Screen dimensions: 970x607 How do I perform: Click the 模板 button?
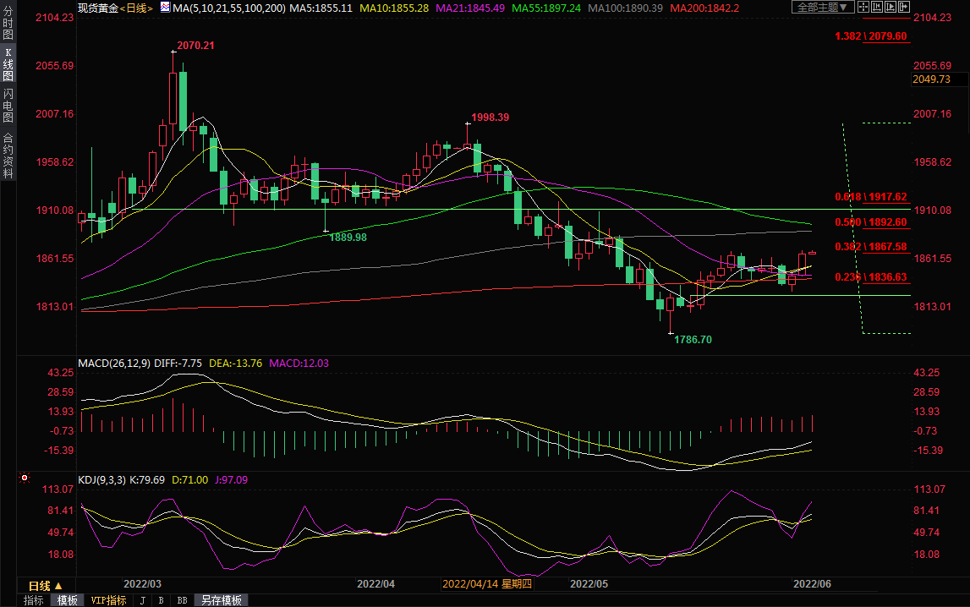coord(68,600)
